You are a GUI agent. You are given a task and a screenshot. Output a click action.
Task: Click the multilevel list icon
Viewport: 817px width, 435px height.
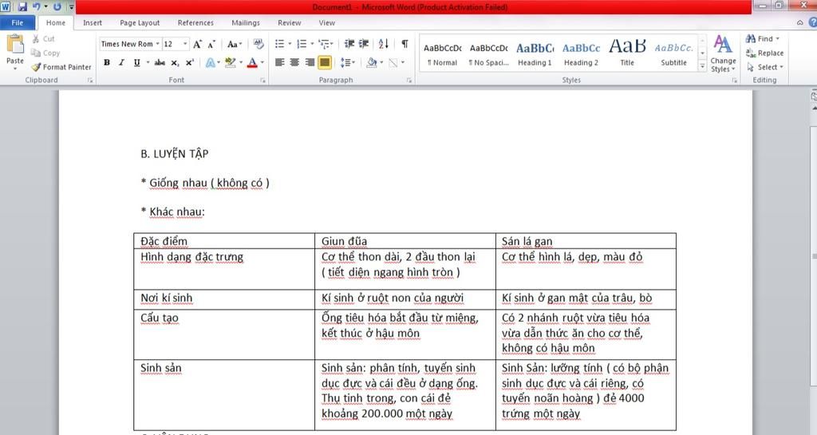click(324, 44)
